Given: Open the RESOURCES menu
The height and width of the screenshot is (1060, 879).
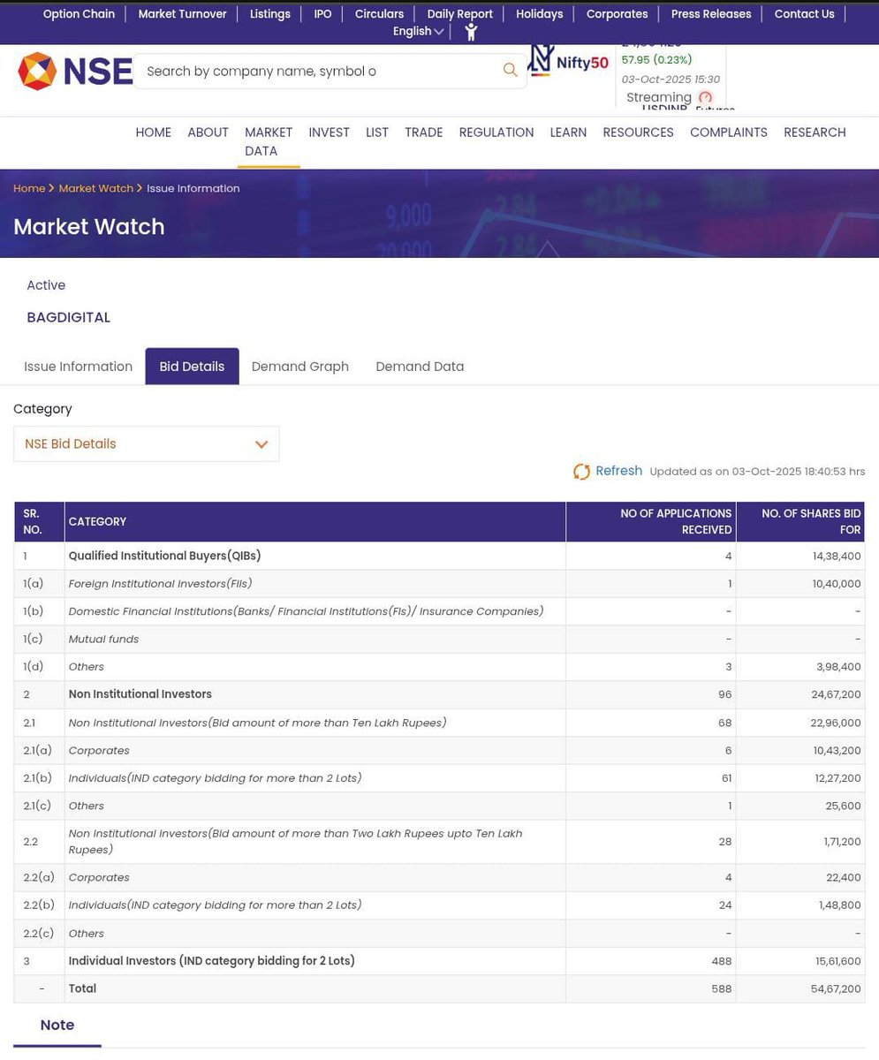Looking at the screenshot, I should (x=638, y=132).
